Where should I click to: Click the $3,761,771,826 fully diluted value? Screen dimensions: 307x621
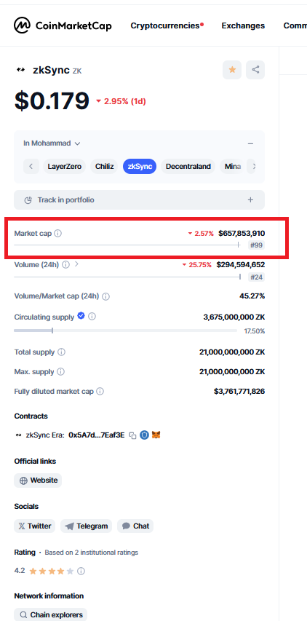(x=239, y=391)
